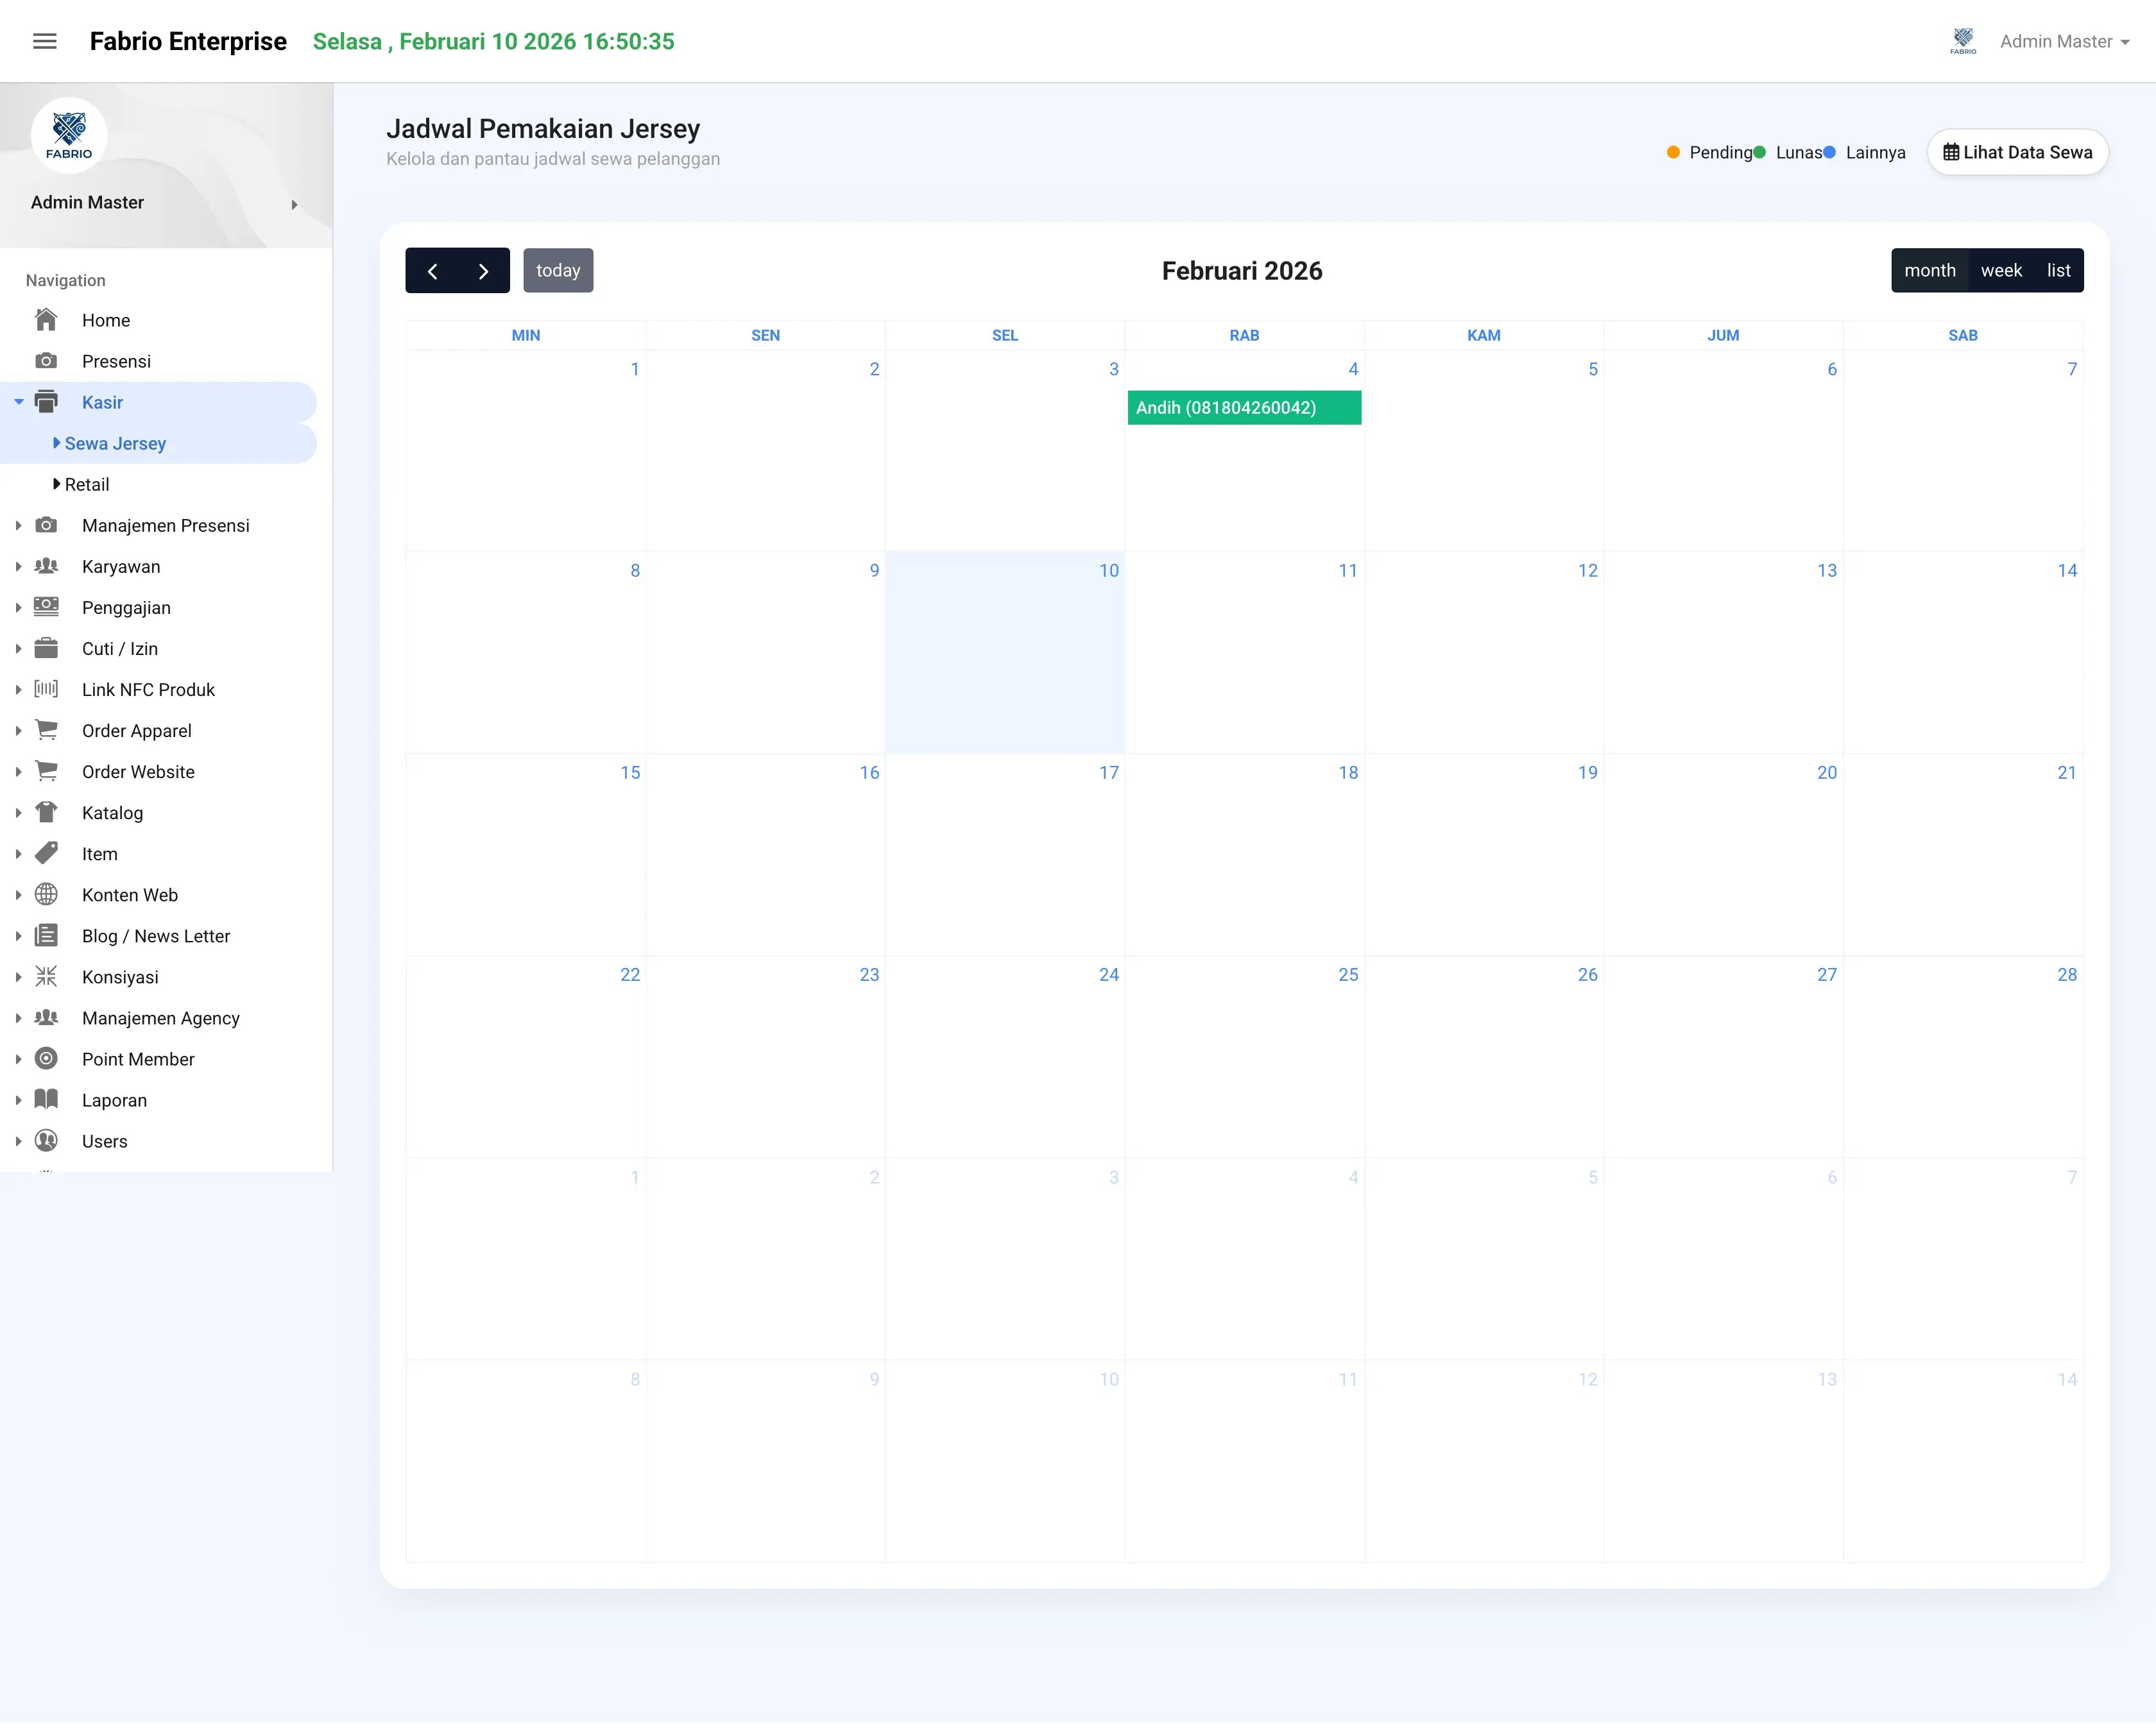Click the Order Apparel cart icon
2156x1723 pixels.
pos(46,729)
